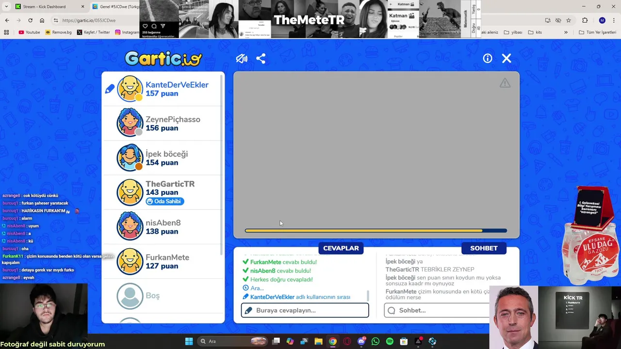
Task: Click the browser home button
Action: (42, 20)
